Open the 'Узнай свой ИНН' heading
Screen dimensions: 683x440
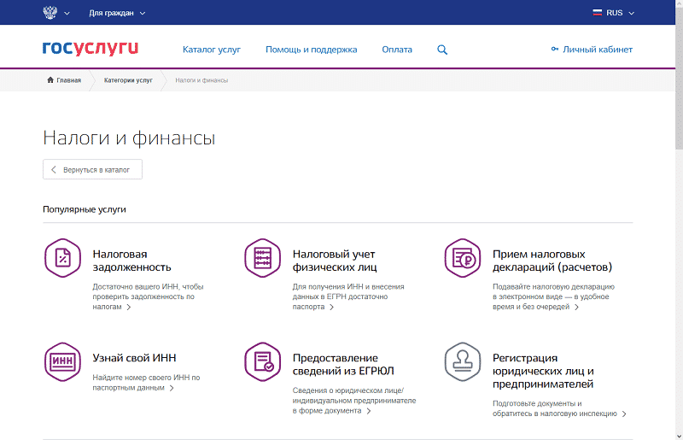point(134,358)
